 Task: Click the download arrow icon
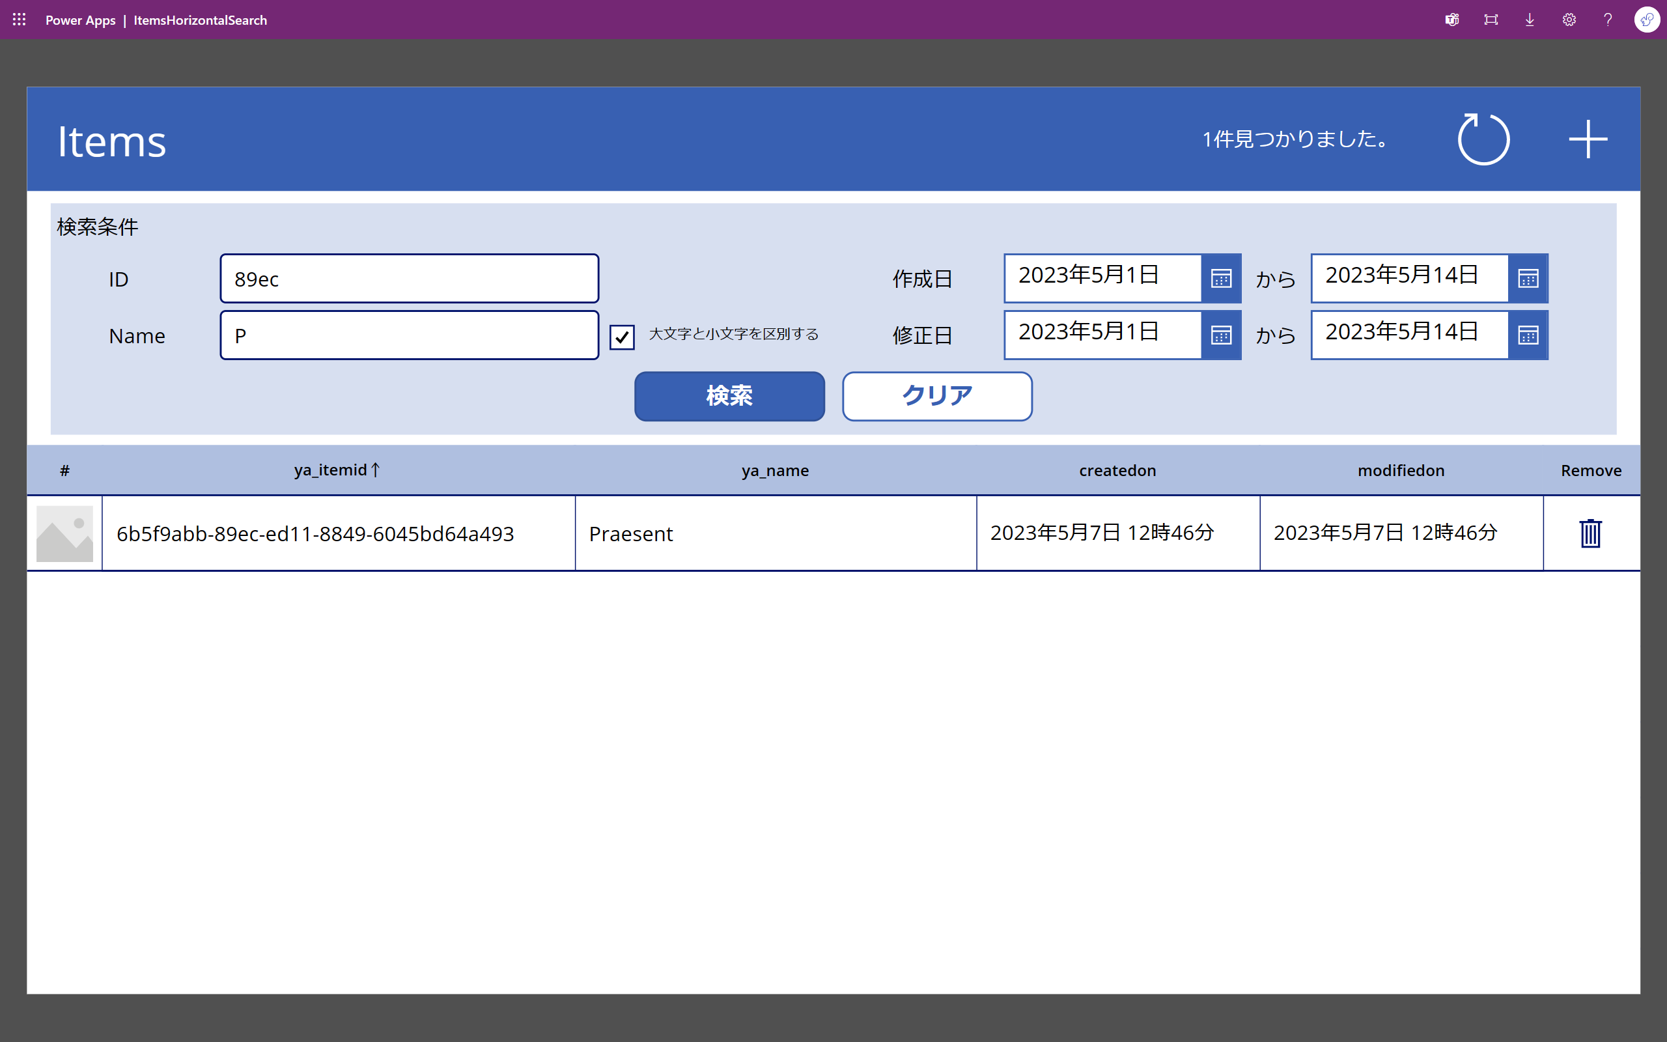coord(1530,20)
